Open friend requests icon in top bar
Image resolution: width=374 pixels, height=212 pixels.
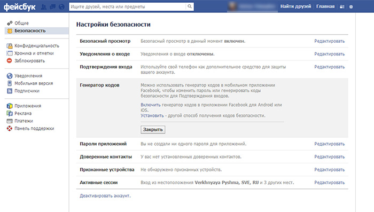point(44,7)
